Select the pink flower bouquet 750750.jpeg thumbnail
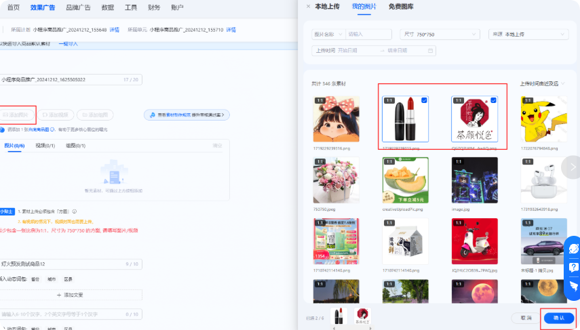Screen dimensions: 580x330 tap(336, 180)
